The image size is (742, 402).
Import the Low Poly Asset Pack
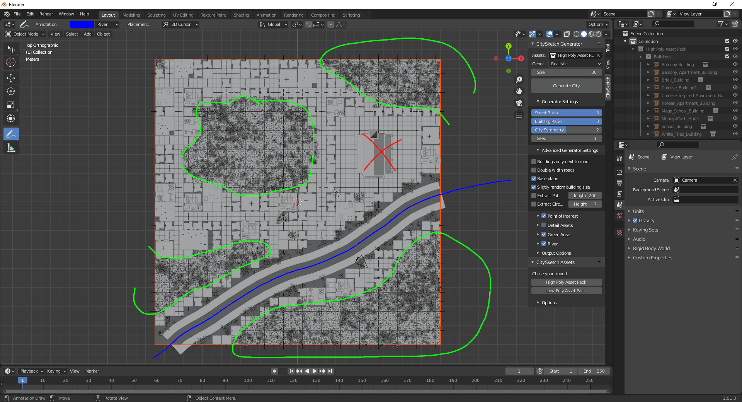pyautogui.click(x=566, y=291)
